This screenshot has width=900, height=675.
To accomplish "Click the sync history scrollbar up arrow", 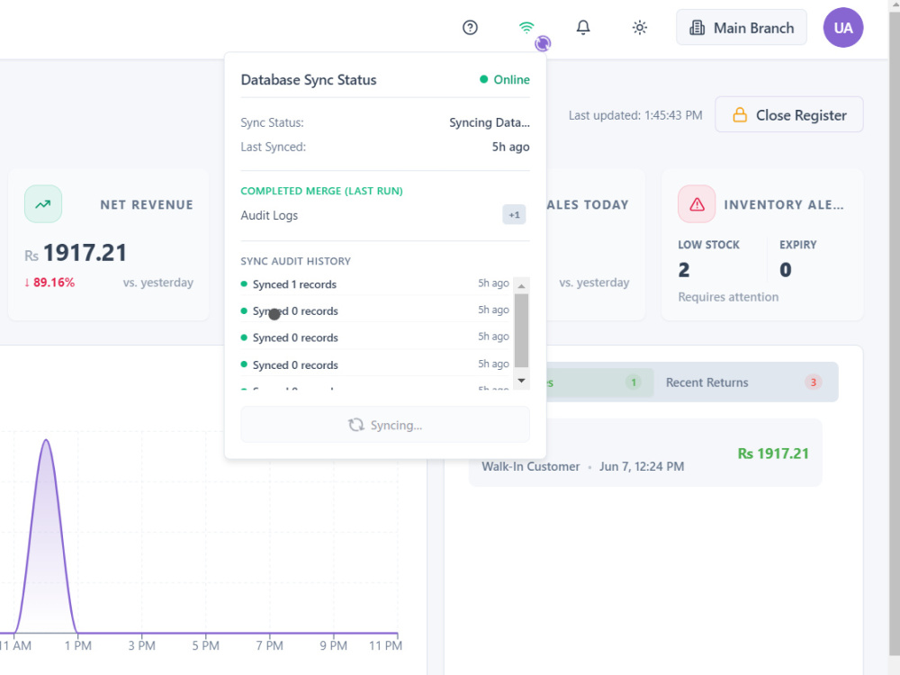I will click(521, 285).
